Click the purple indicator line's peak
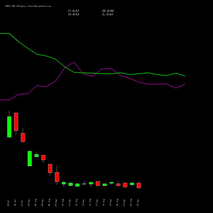This screenshot has width=213, height=213. [74, 62]
